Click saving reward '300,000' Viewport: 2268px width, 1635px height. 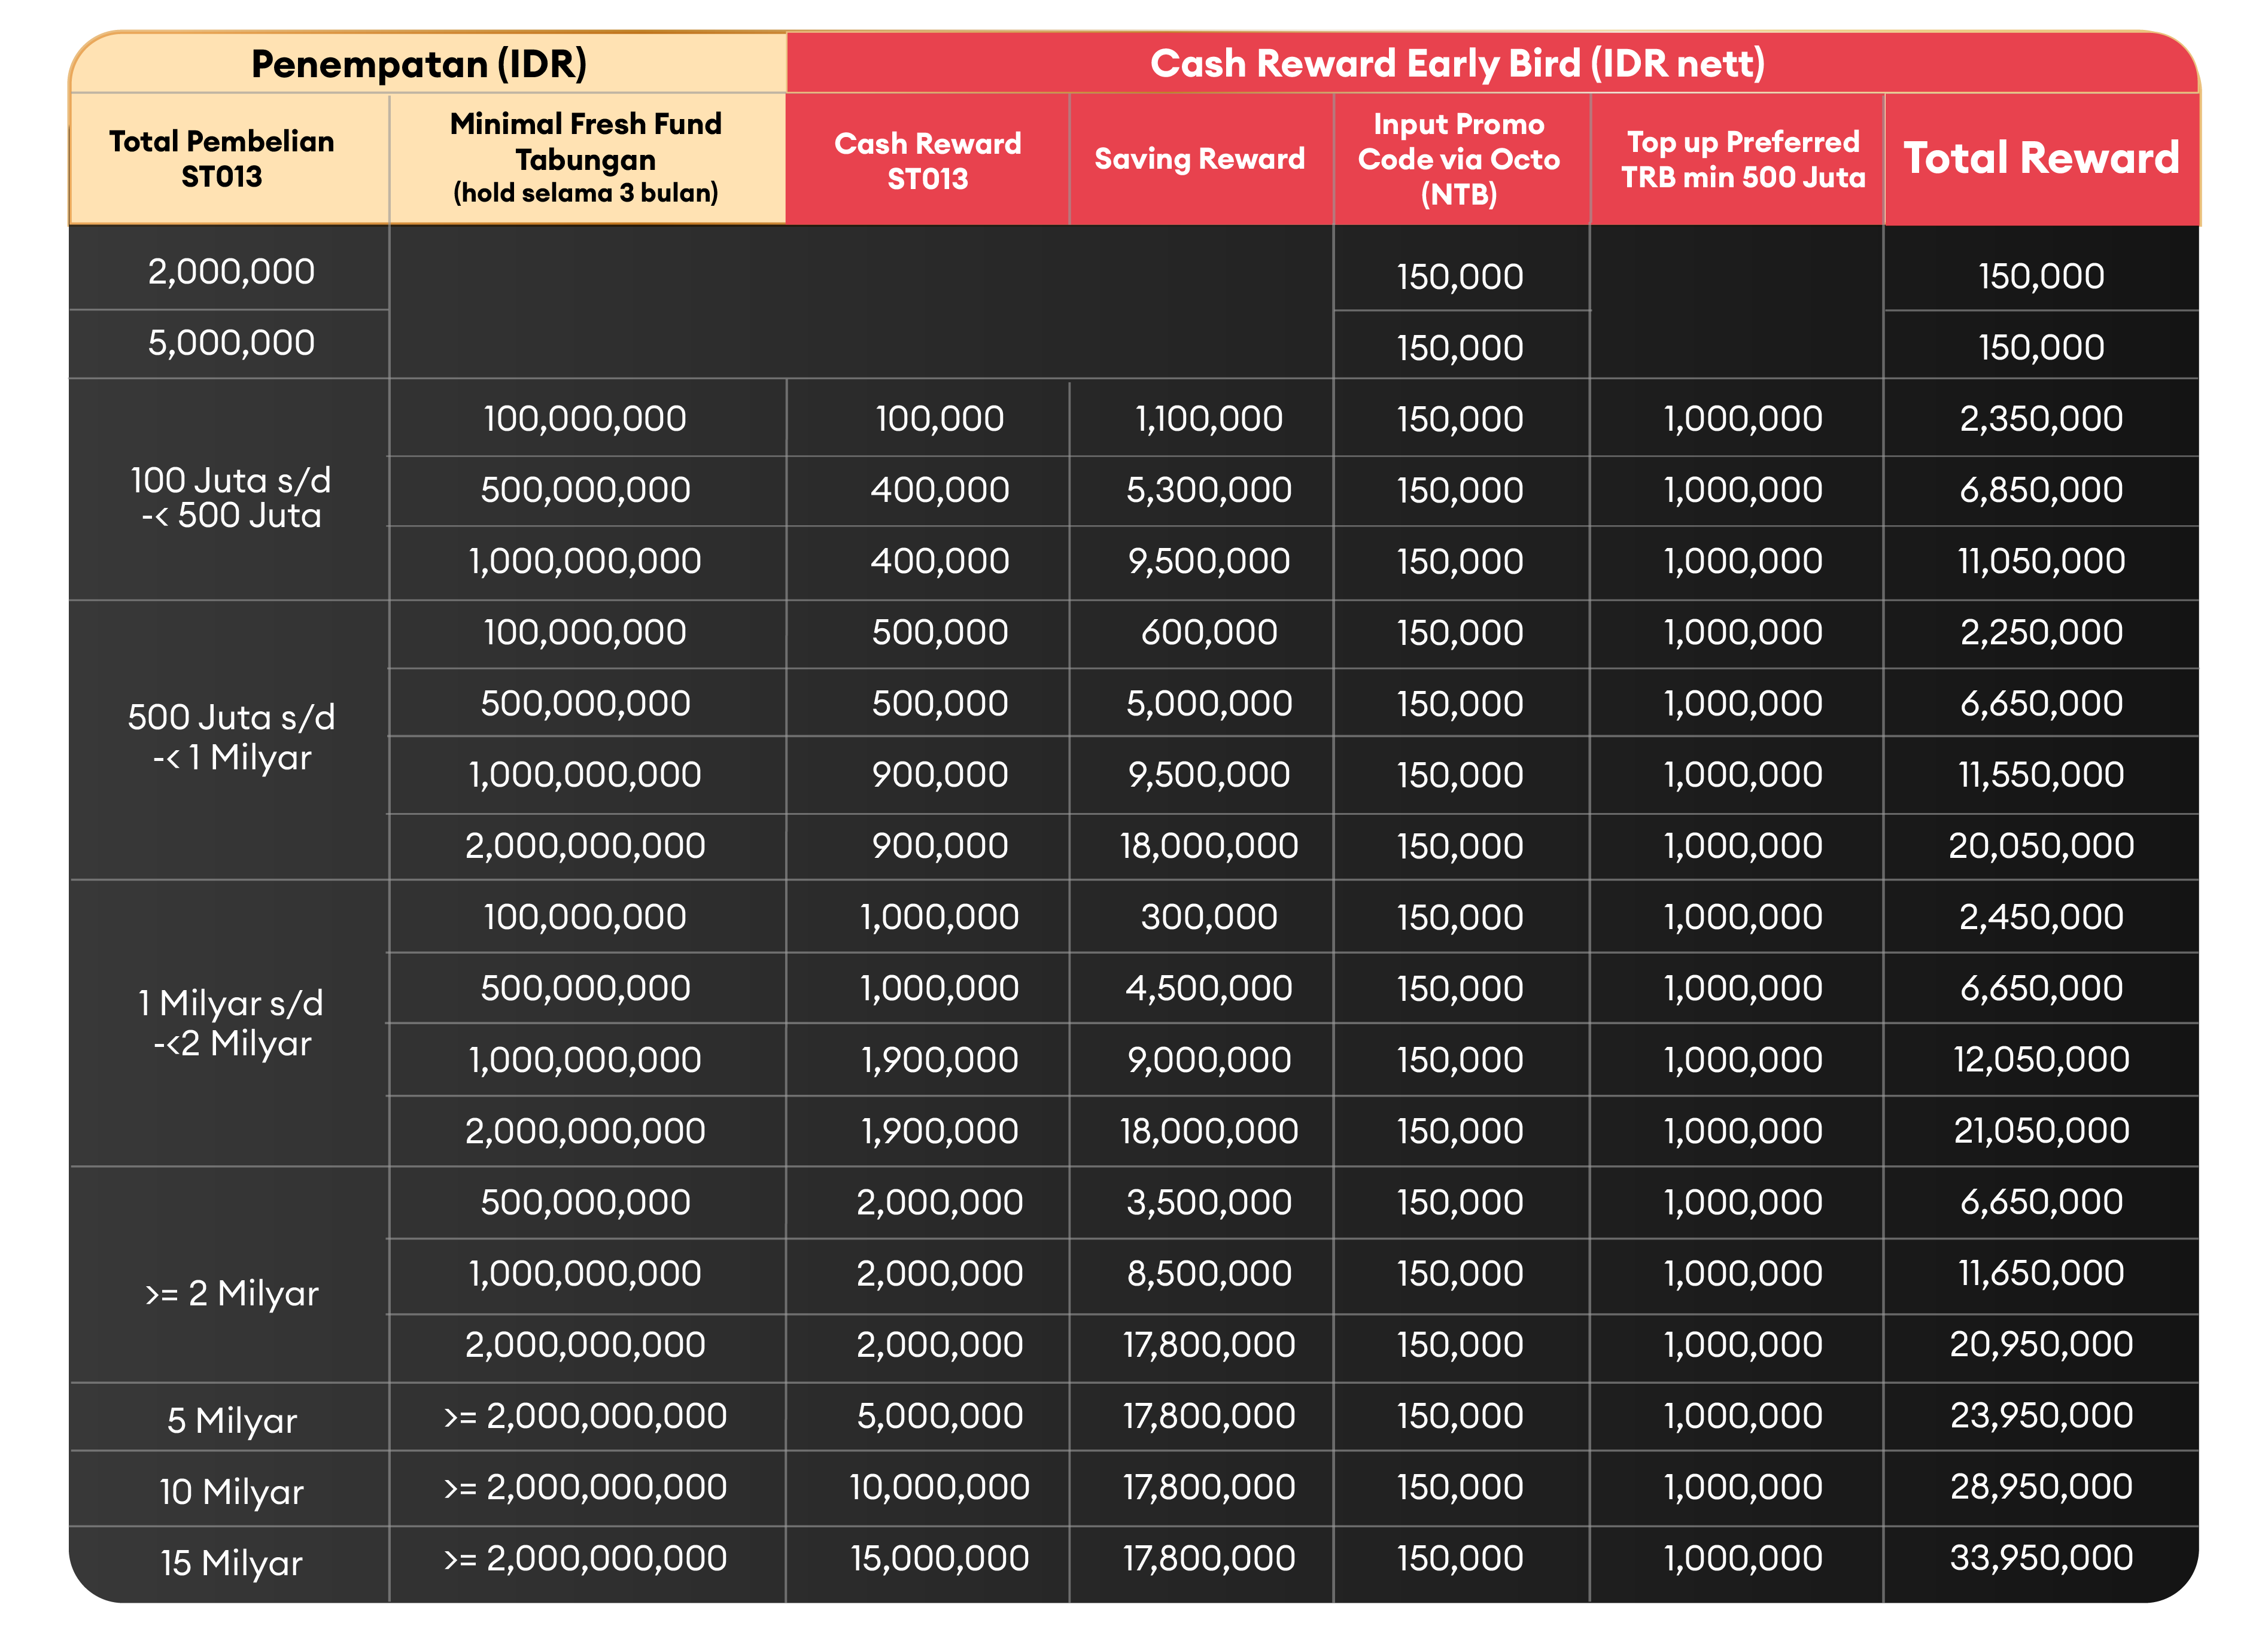coord(1209,917)
